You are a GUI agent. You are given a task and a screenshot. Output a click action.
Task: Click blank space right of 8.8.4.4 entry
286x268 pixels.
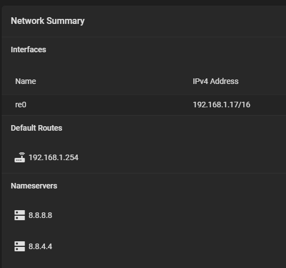coord(168,246)
